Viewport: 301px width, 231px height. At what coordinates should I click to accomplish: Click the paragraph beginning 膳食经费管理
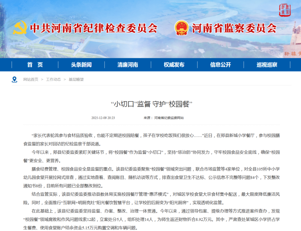(156, 177)
